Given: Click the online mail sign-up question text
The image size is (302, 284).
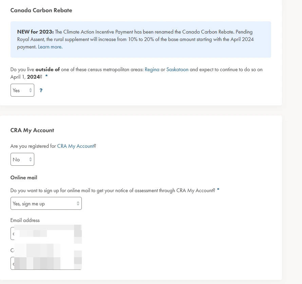Looking at the screenshot, I should click(x=113, y=190).
